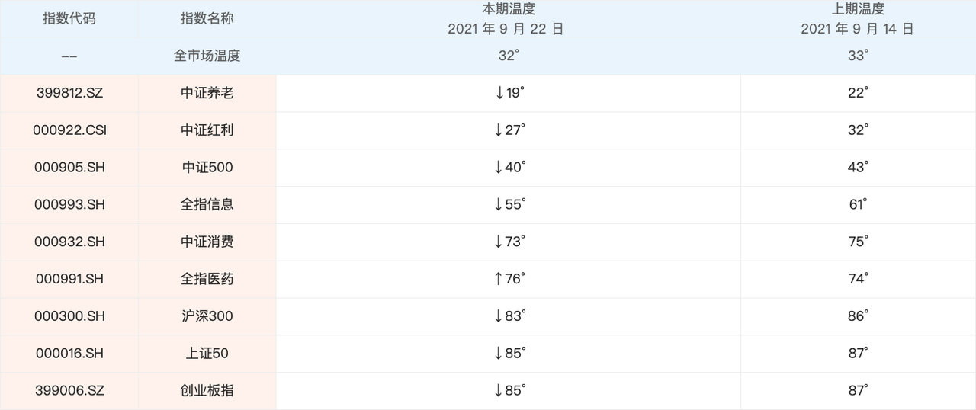Screen dimensions: 976x410
Task: Click the down arrow beside 83° for 沪深300
Action: point(500,316)
